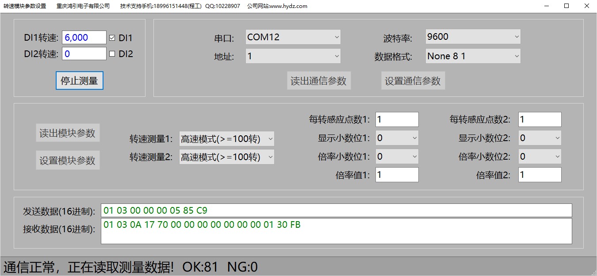Click the 读出模块参数 button
Screen dimensions: 597x276
pyautogui.click(x=68, y=133)
